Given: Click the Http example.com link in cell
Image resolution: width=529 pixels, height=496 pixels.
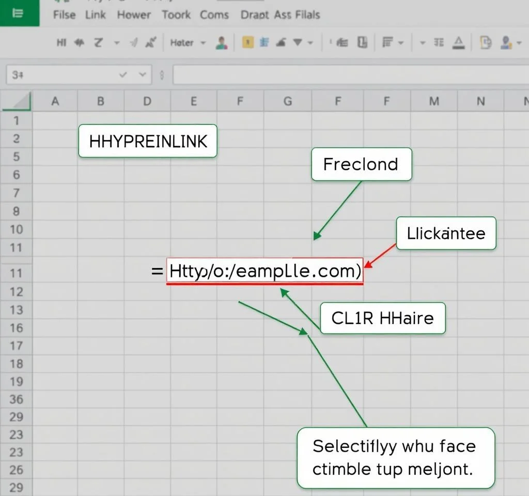Looking at the screenshot, I should (264, 271).
